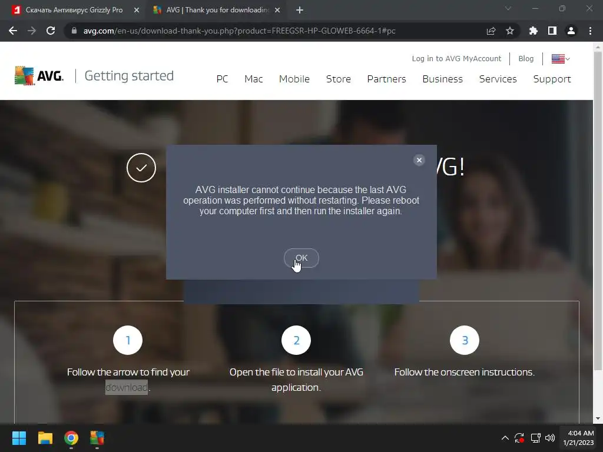The height and width of the screenshot is (452, 603).
Task: Open the clock showing 4:04 AM
Action: point(578,438)
